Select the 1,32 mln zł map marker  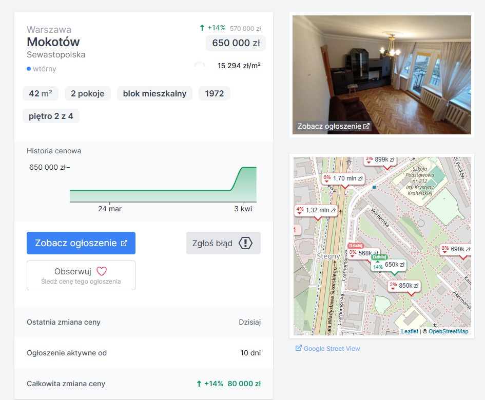[x=316, y=210]
